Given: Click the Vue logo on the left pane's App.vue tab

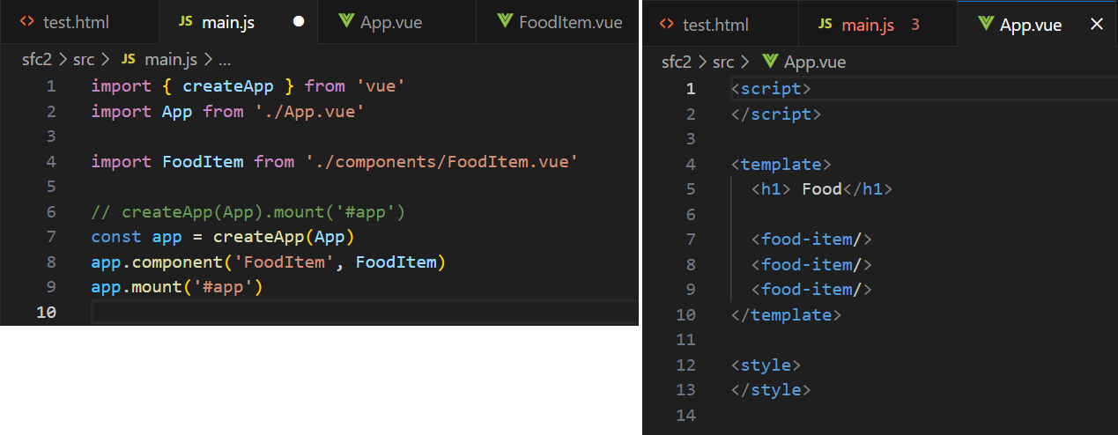Looking at the screenshot, I should point(346,22).
